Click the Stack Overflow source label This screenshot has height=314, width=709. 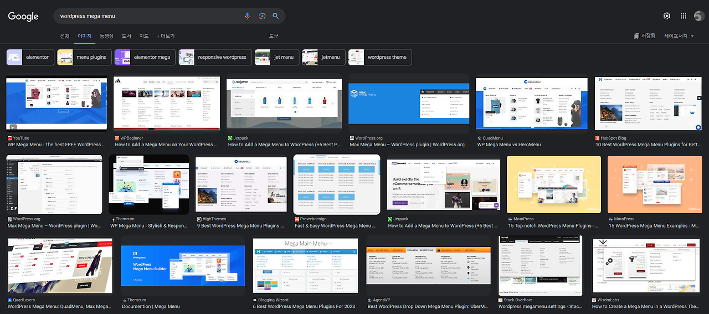518,300
